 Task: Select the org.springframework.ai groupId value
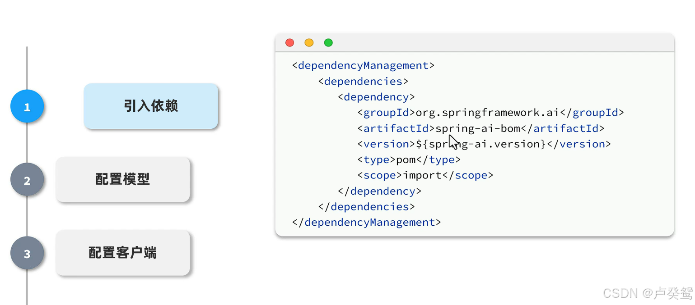pyautogui.click(x=487, y=113)
